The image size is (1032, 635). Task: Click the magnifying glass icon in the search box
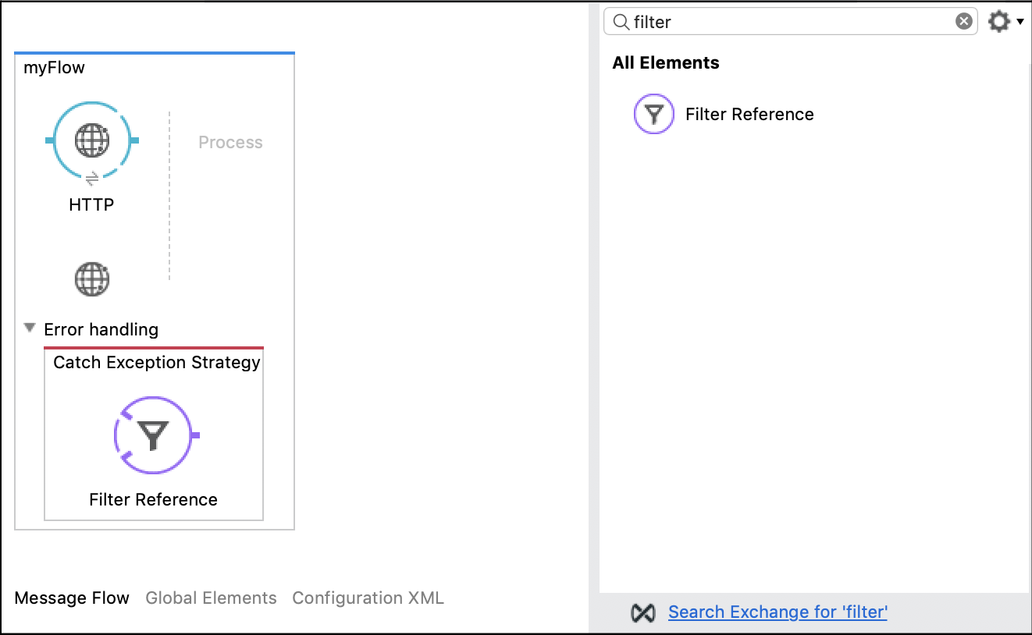tap(619, 22)
